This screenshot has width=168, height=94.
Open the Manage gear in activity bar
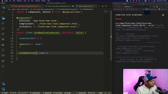coord(3,89)
